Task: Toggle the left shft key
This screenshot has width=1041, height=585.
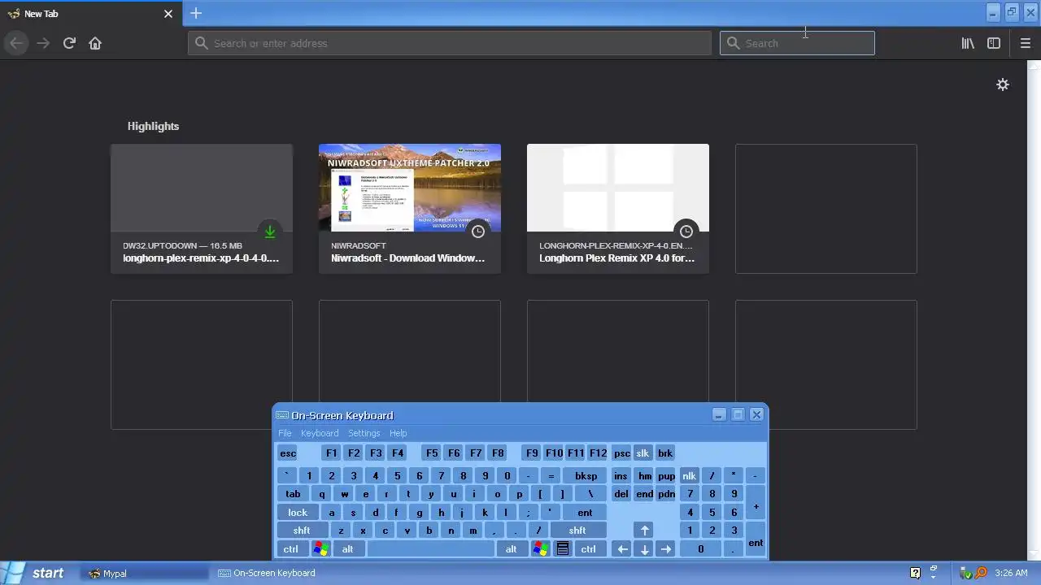Action: point(302,531)
